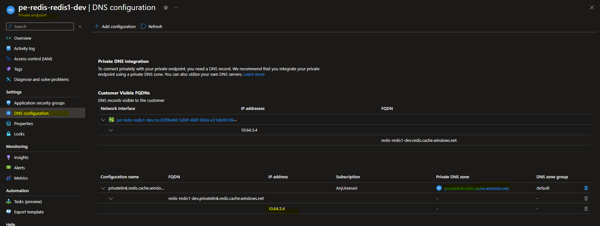Click the search box in the sidebar
This screenshot has height=226, width=600.
coord(40,26)
